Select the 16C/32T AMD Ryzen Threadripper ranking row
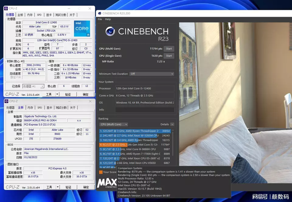The image size is (292, 202). tap(135, 140)
